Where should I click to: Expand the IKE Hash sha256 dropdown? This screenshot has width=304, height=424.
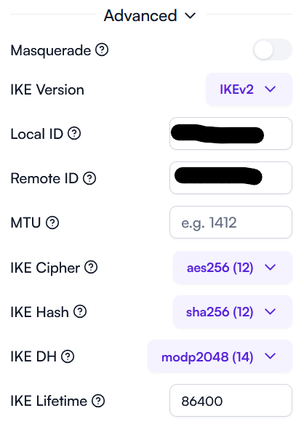(x=233, y=312)
